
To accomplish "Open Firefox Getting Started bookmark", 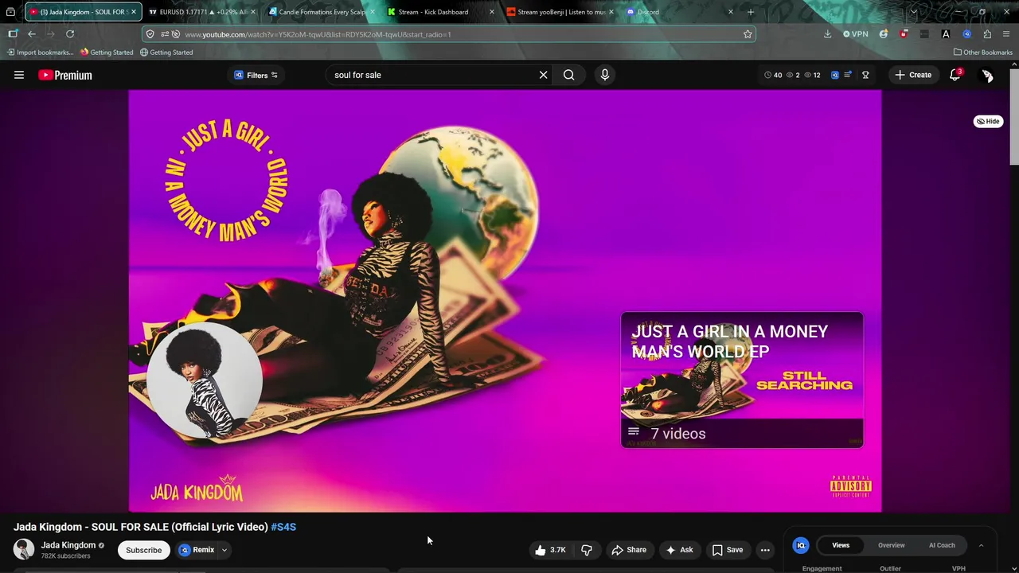I will pyautogui.click(x=107, y=53).
